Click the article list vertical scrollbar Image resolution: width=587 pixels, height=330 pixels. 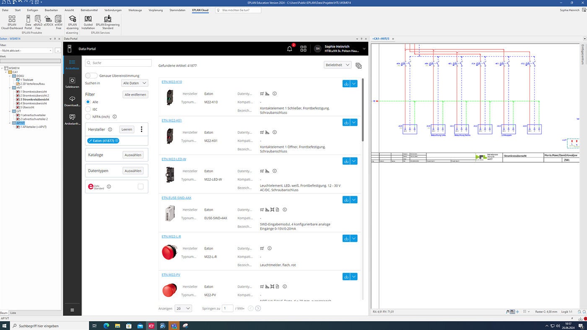click(363, 110)
